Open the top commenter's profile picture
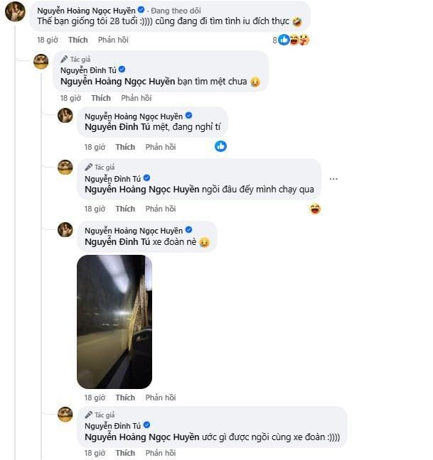The image size is (433, 460). coord(15,12)
